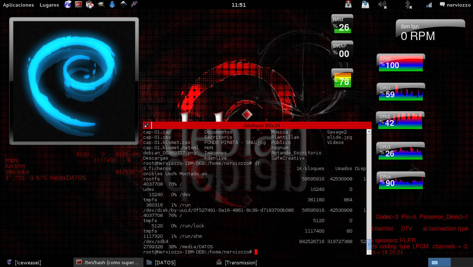
Task: Launch Inkscape from the top panel
Action: click(123, 5)
